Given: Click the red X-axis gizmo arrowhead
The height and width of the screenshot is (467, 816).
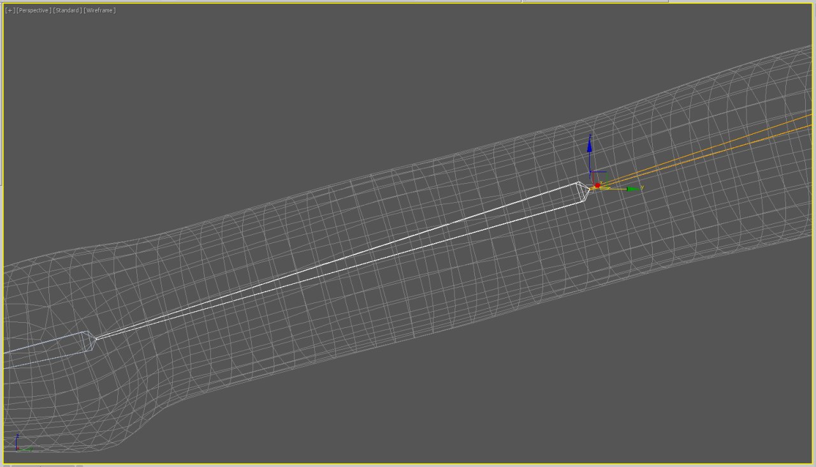Looking at the screenshot, I should click(x=597, y=186).
